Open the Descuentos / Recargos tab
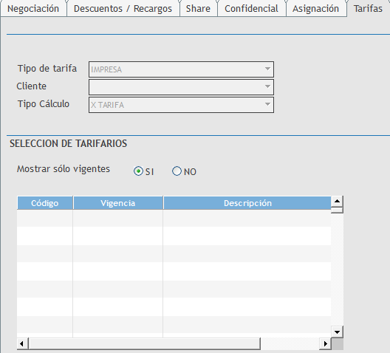 pos(123,9)
